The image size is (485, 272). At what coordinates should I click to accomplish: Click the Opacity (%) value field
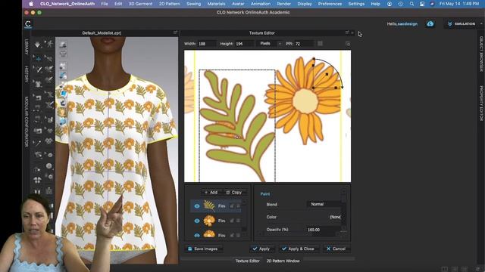coord(324,230)
